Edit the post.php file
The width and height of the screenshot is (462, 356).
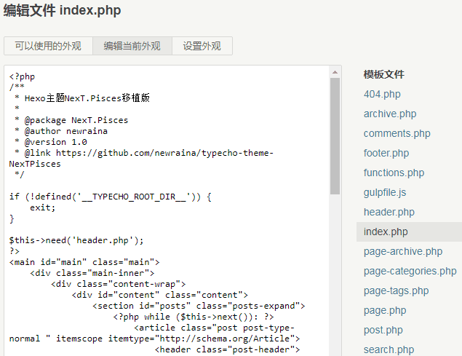point(383,330)
